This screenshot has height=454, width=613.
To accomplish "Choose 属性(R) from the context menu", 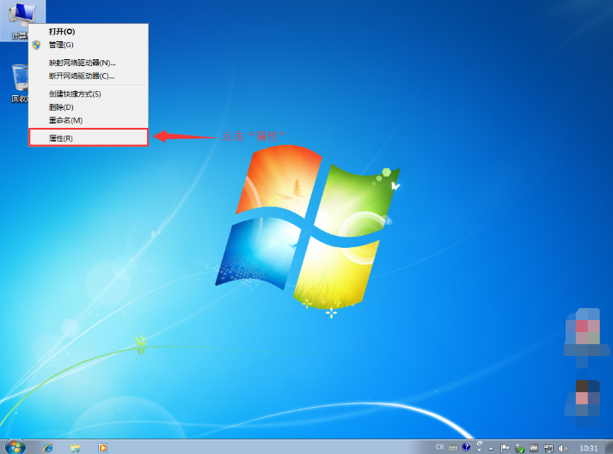I will pos(89,138).
